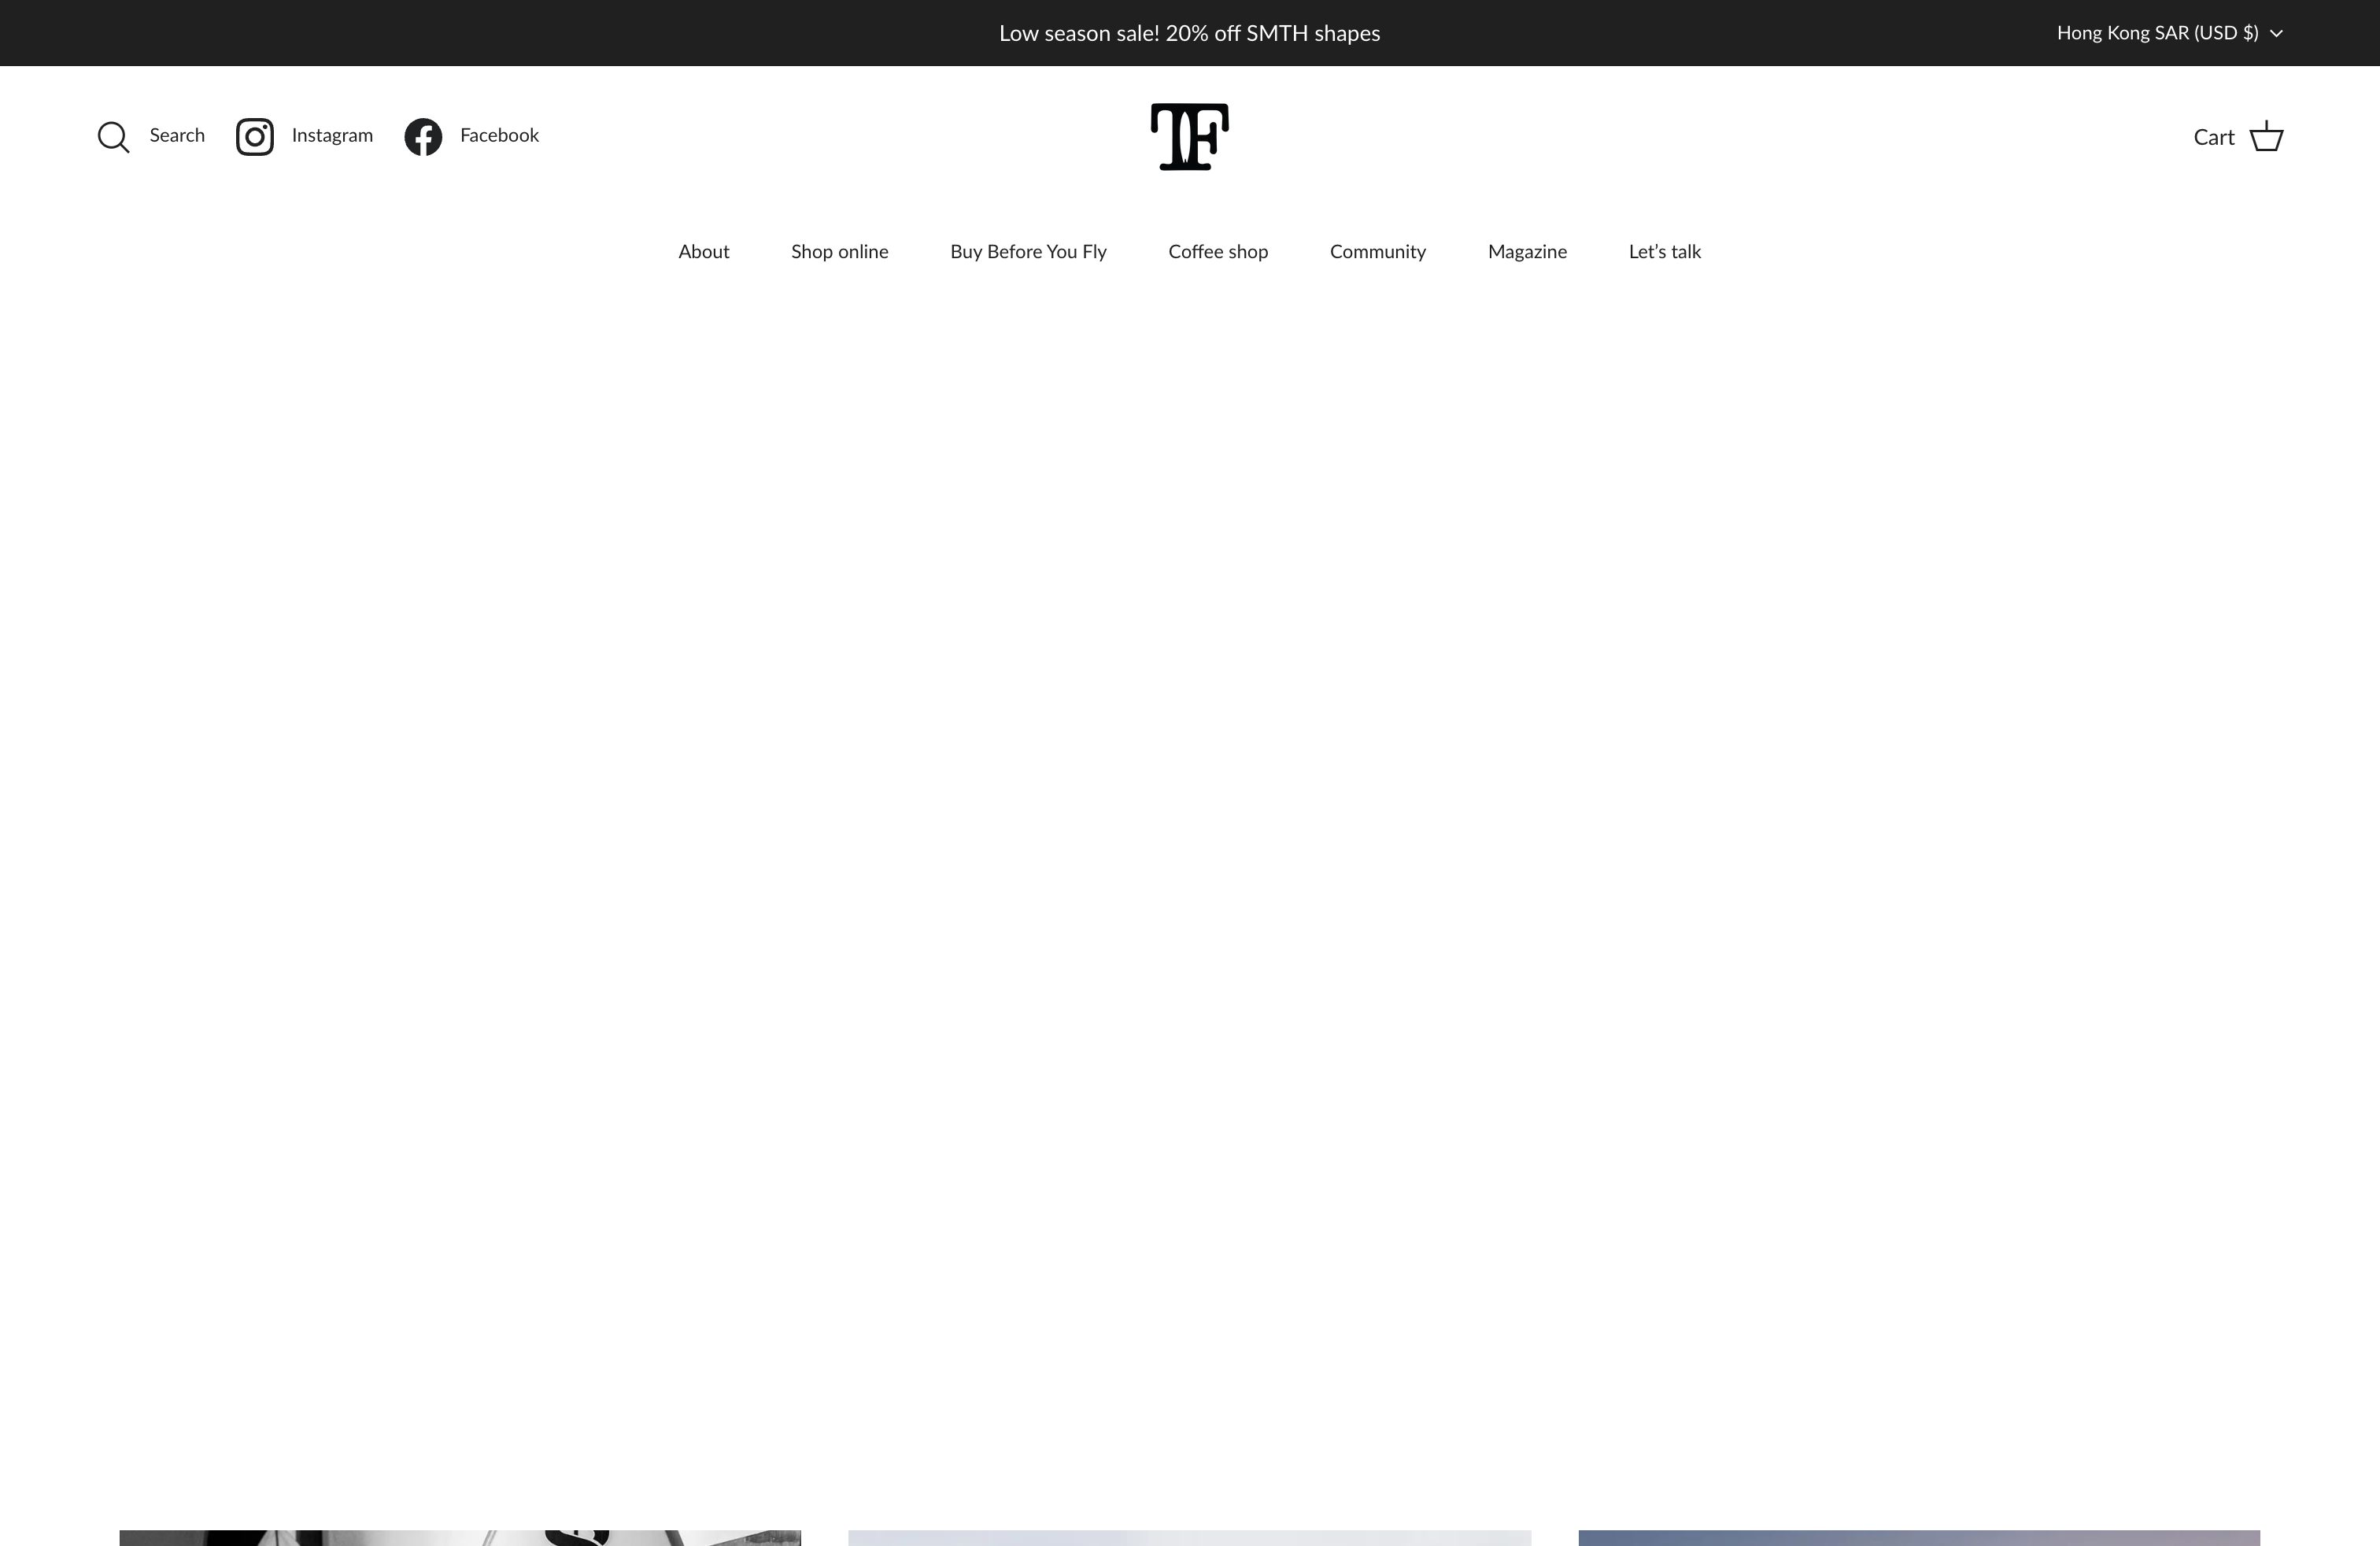Click the Search magnifier icon
Viewport: 2380px width, 1546px height.
pos(114,135)
